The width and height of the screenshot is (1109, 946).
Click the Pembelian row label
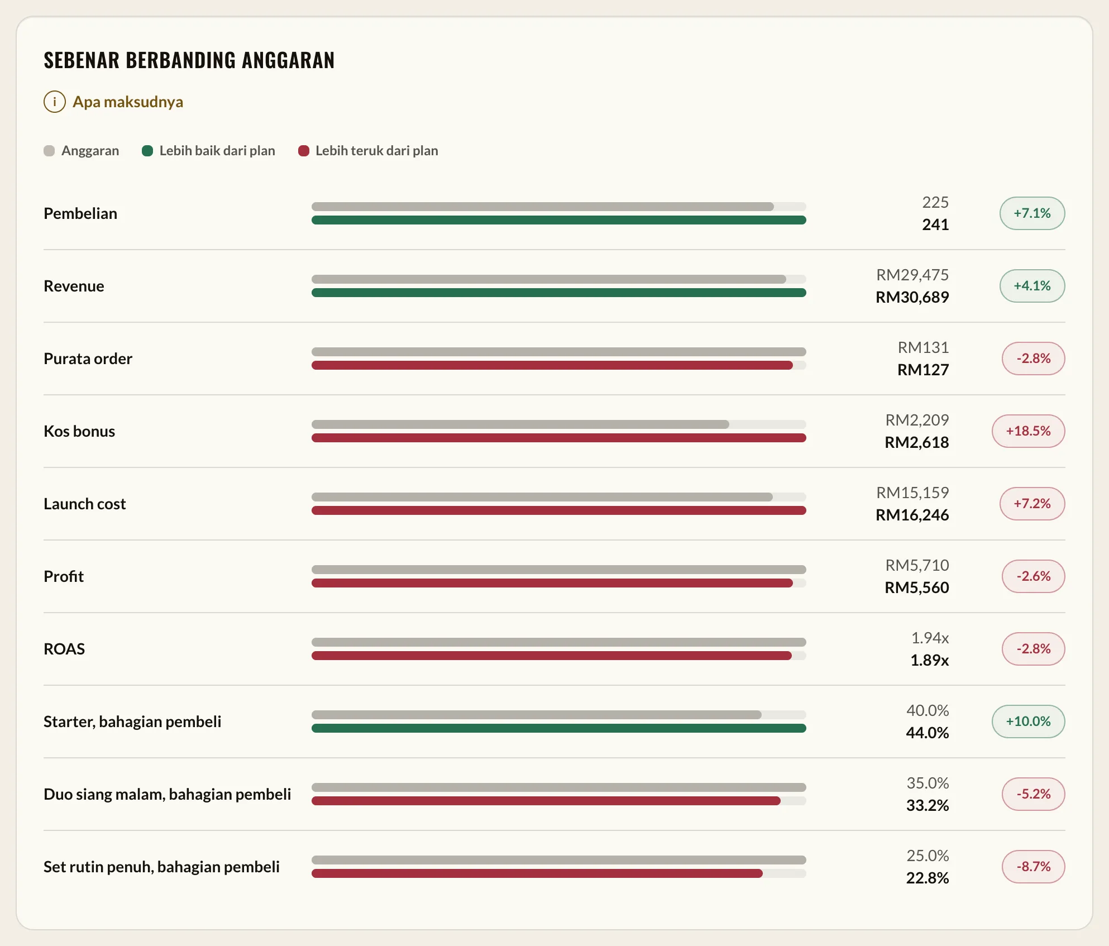coord(80,213)
